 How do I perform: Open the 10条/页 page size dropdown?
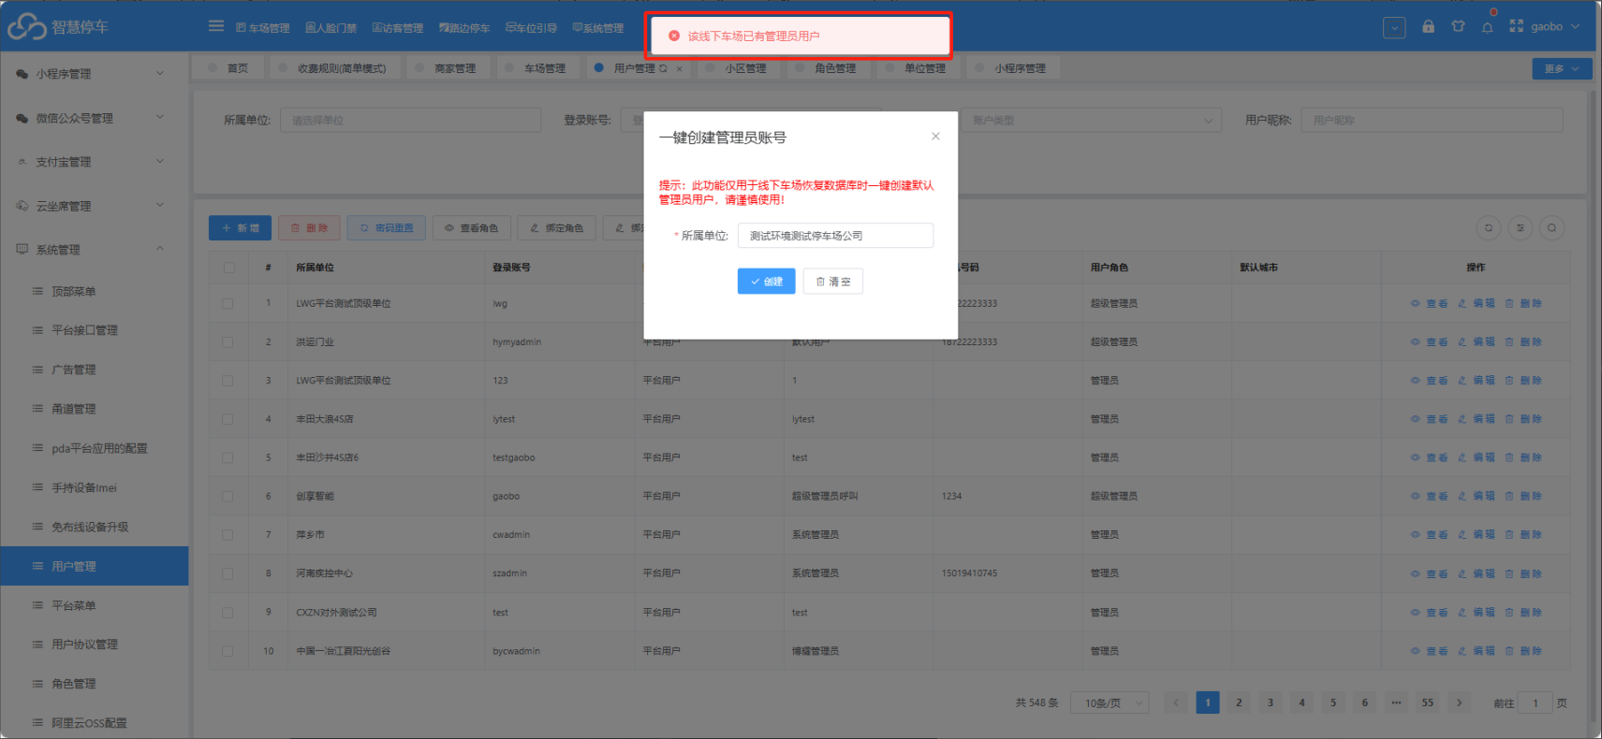(1111, 703)
